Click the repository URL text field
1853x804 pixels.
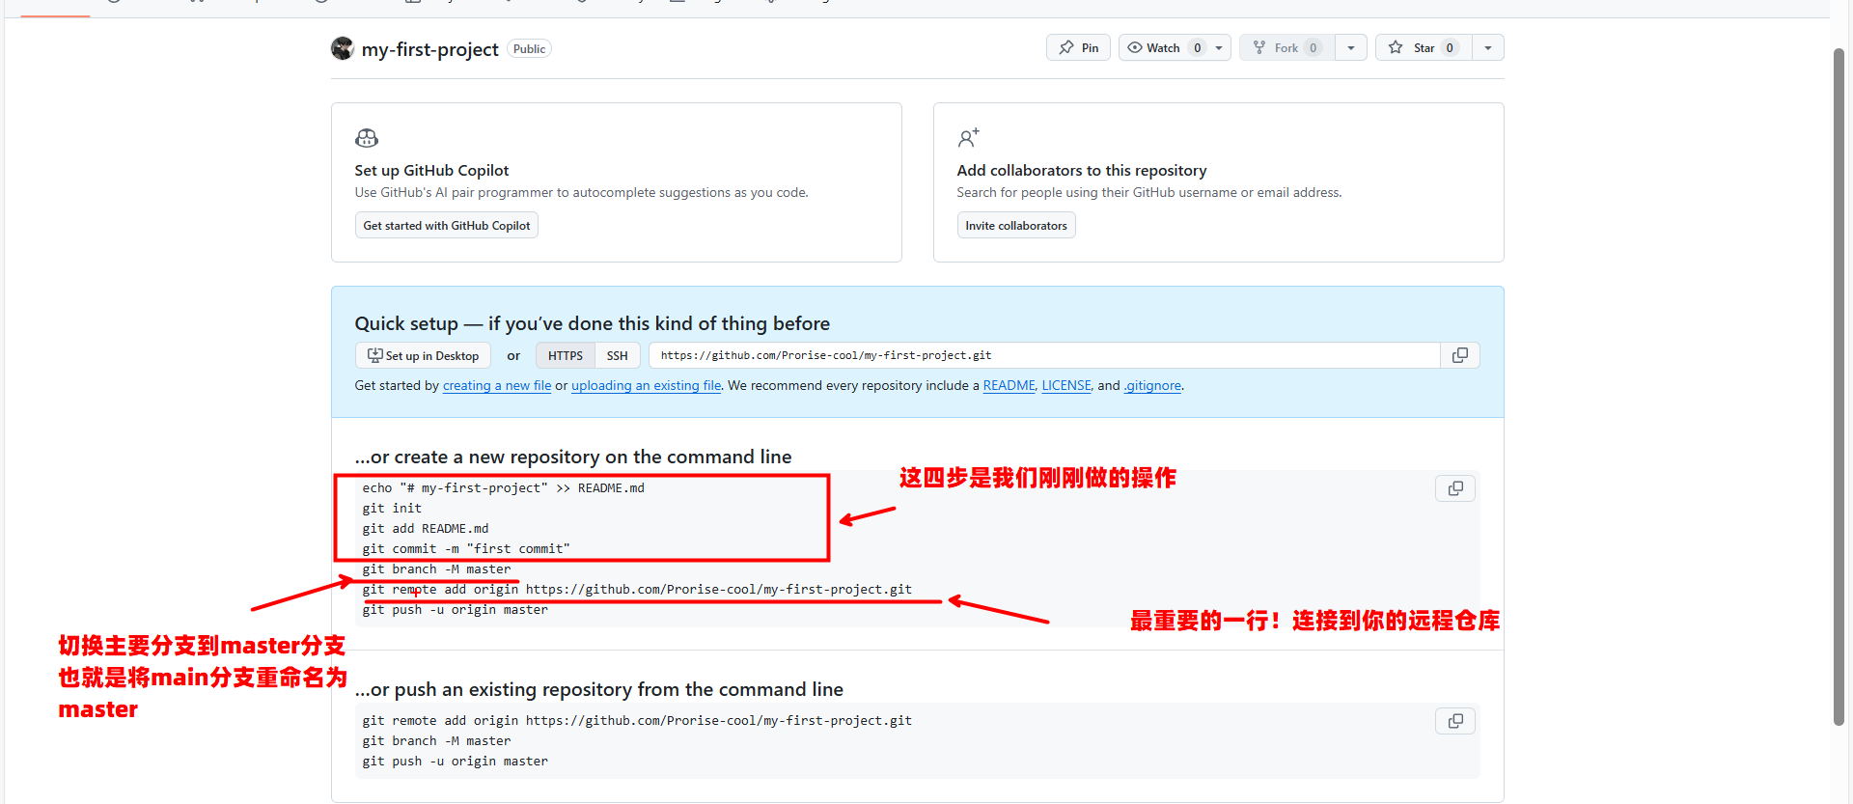(1042, 356)
